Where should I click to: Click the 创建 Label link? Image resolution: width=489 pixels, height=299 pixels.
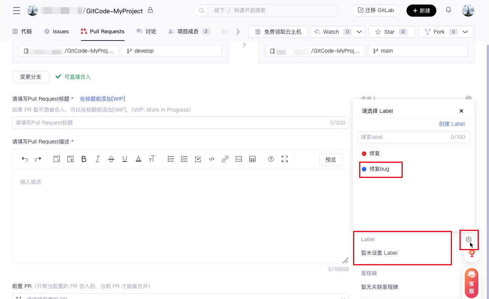pos(452,124)
